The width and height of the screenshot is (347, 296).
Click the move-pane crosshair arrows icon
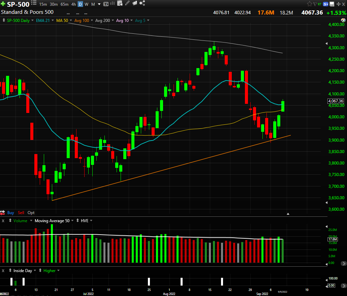tap(338, 4)
